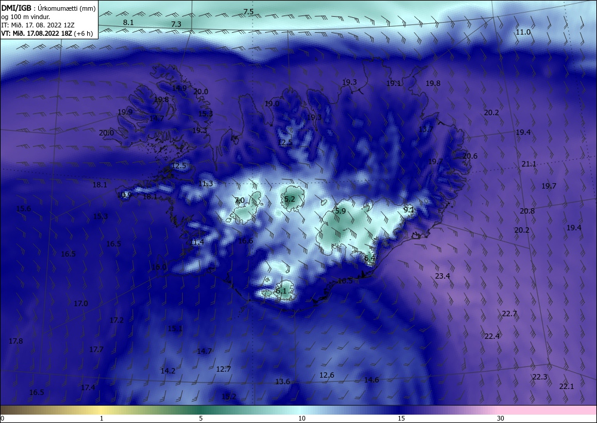Click the value 12.6 on the map
The height and width of the screenshot is (423, 597).
327,375
